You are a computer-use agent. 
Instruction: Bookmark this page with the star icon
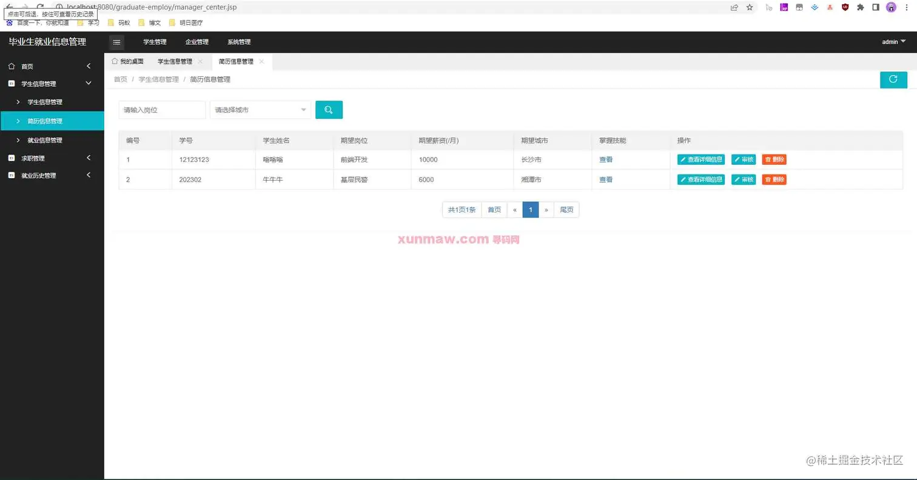(x=750, y=7)
